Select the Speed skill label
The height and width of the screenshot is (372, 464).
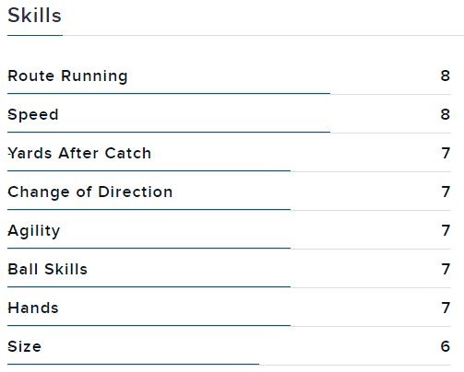(33, 115)
